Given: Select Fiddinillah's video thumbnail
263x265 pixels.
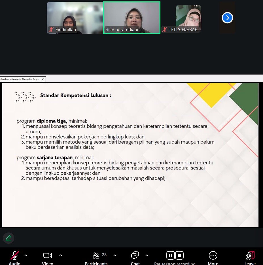Looking at the screenshot, I should (75, 18).
